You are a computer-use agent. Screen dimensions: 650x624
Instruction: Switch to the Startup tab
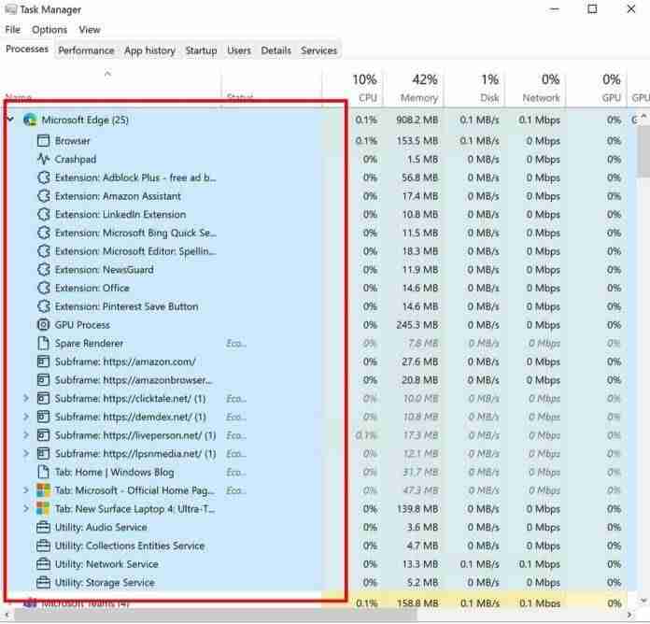point(201,50)
